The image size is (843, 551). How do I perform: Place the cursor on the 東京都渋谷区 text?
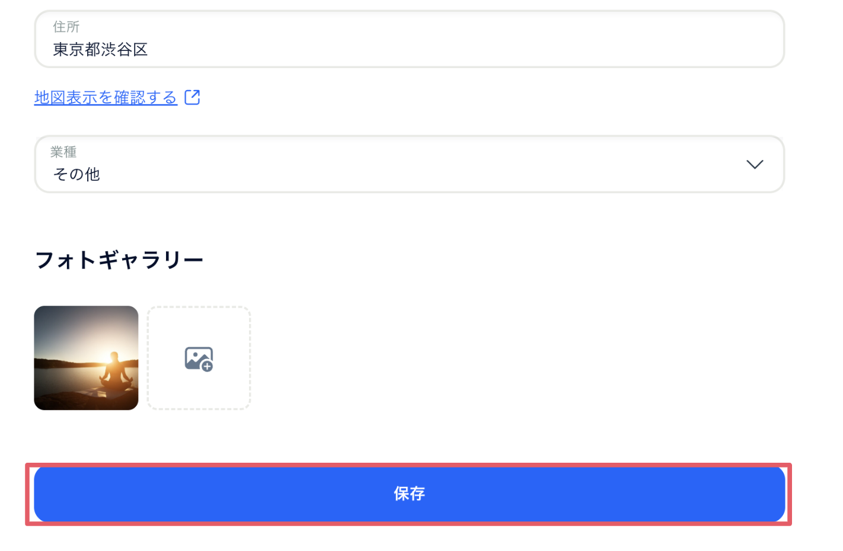click(x=100, y=49)
